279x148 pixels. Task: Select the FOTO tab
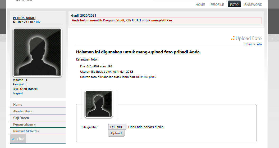tap(234, 4)
